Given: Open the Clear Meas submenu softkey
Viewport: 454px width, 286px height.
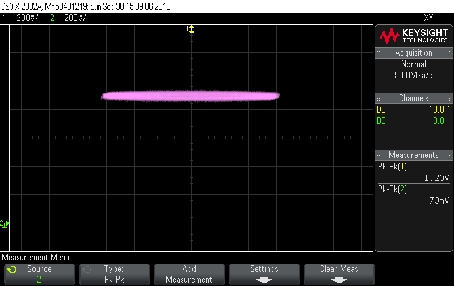Looking at the screenshot, I should (x=339, y=274).
